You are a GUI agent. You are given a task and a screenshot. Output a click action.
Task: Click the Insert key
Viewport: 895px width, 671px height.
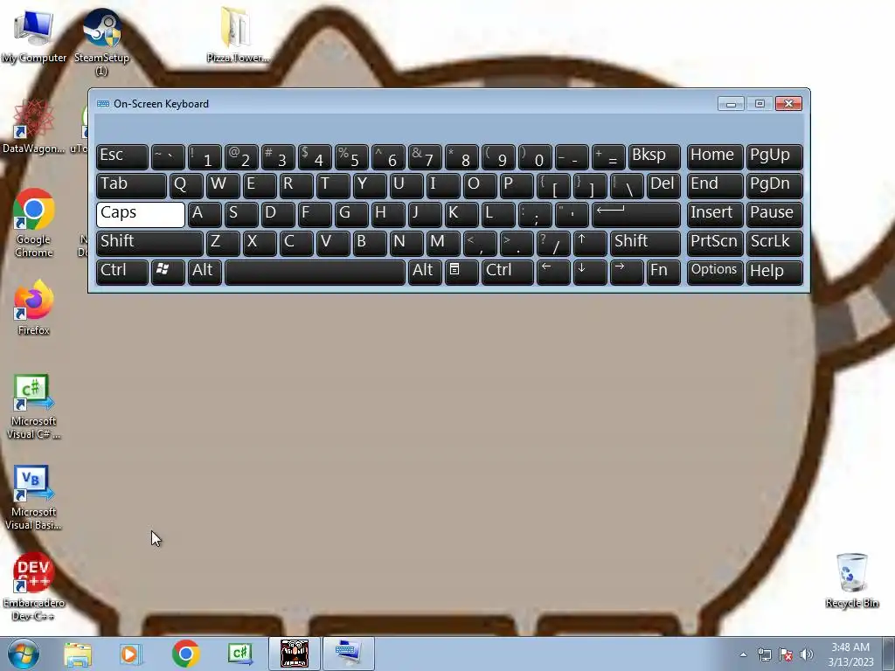715,215
